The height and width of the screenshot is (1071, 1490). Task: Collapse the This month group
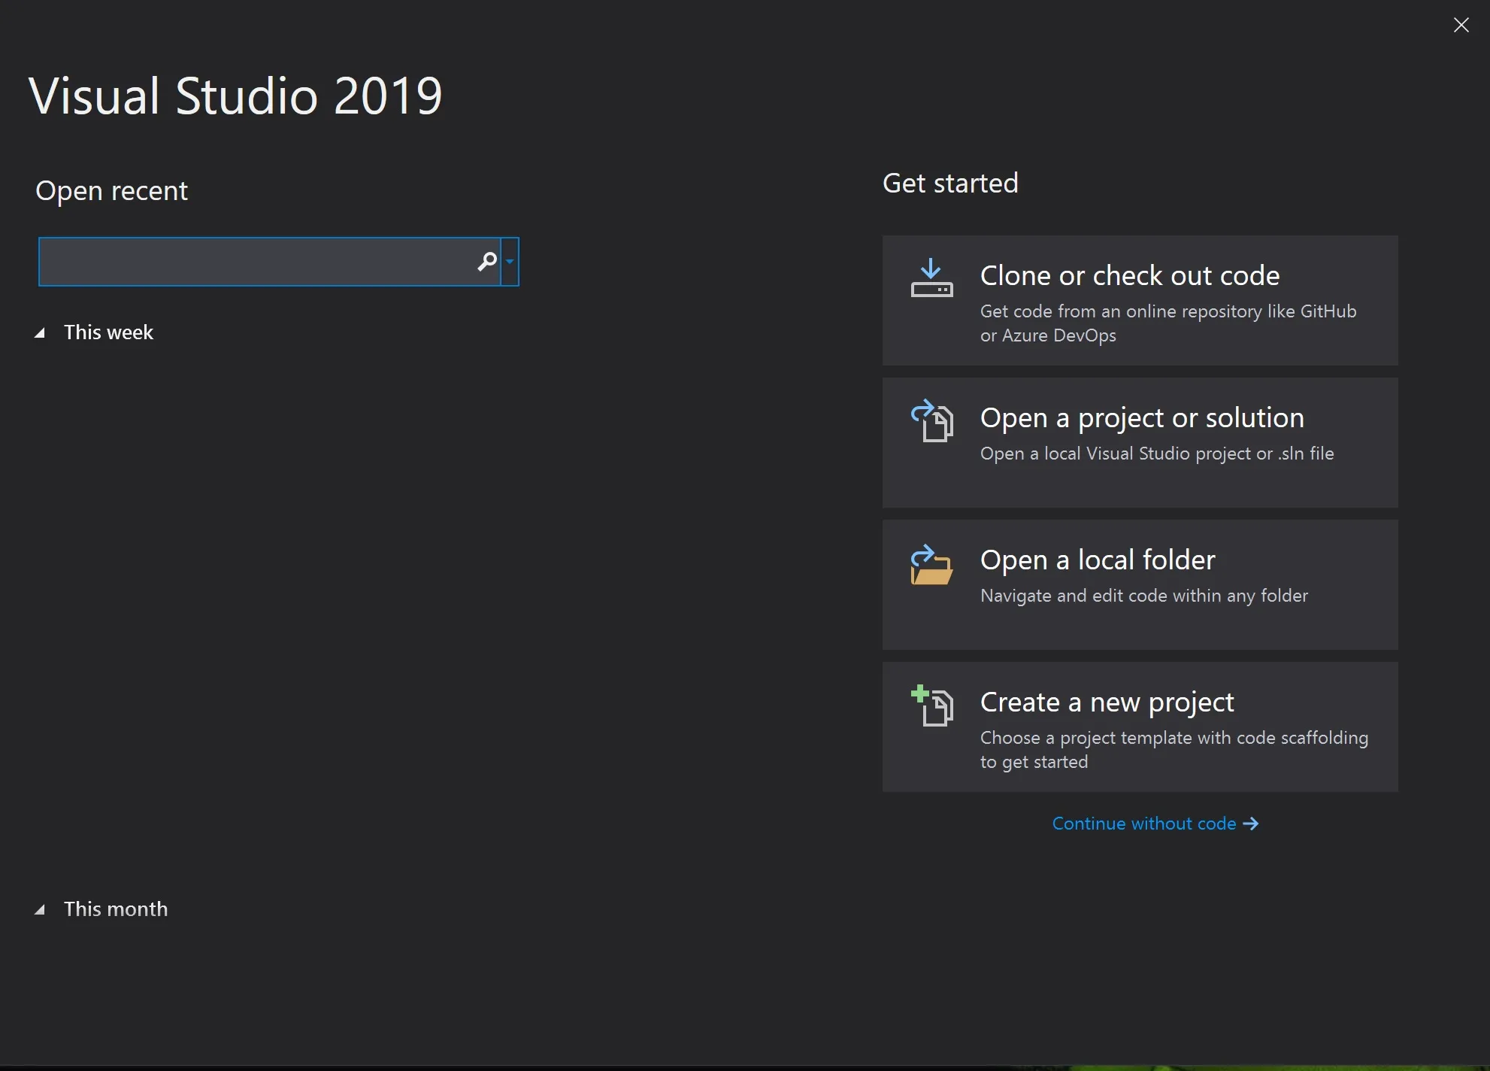click(x=40, y=910)
